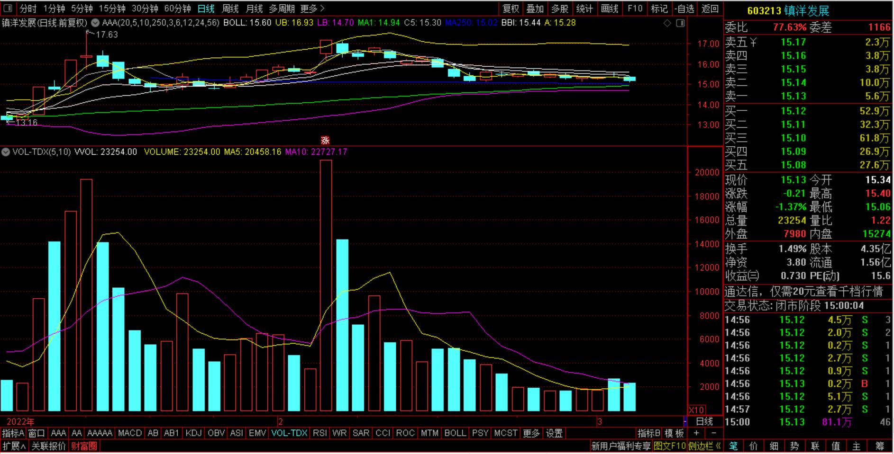Image resolution: width=894 pixels, height=454 pixels.
Task: Open the 指标A selector
Action: (x=13, y=433)
